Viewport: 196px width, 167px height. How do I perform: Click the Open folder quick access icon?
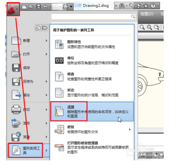pyautogui.click(x=31, y=7)
